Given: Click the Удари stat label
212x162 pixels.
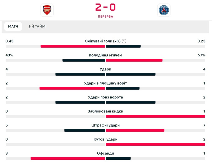Looking at the screenshot, I should click(x=105, y=69).
